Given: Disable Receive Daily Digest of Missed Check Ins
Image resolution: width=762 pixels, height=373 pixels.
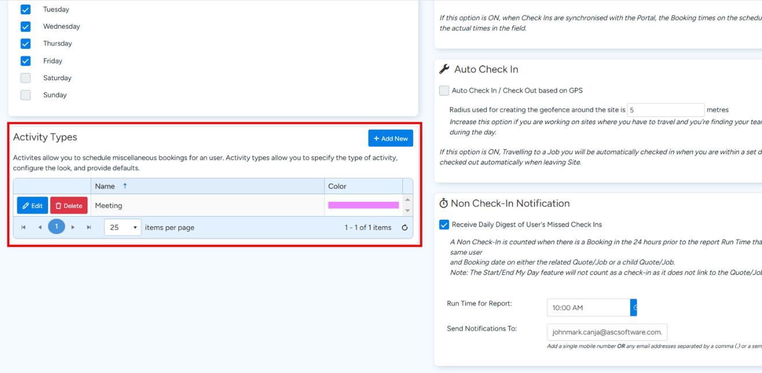Looking at the screenshot, I should pyautogui.click(x=444, y=225).
